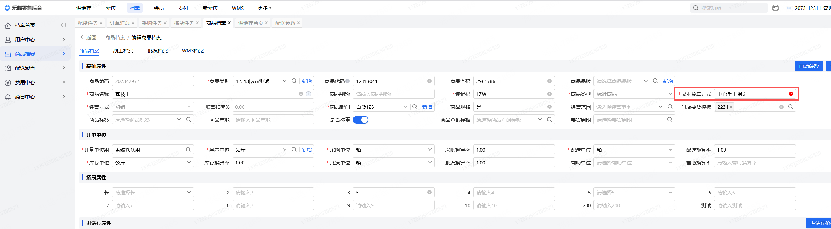Switch to the 批发档案 tab

coord(158,51)
